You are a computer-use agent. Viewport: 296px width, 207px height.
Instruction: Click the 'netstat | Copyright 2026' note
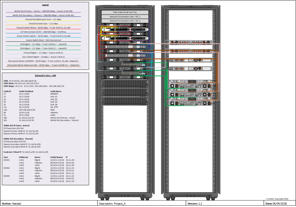277,199
